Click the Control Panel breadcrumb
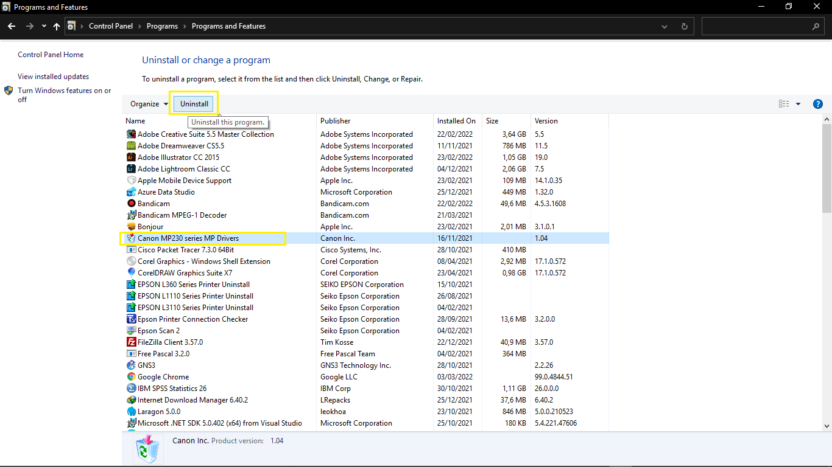832x467 pixels. click(x=111, y=26)
